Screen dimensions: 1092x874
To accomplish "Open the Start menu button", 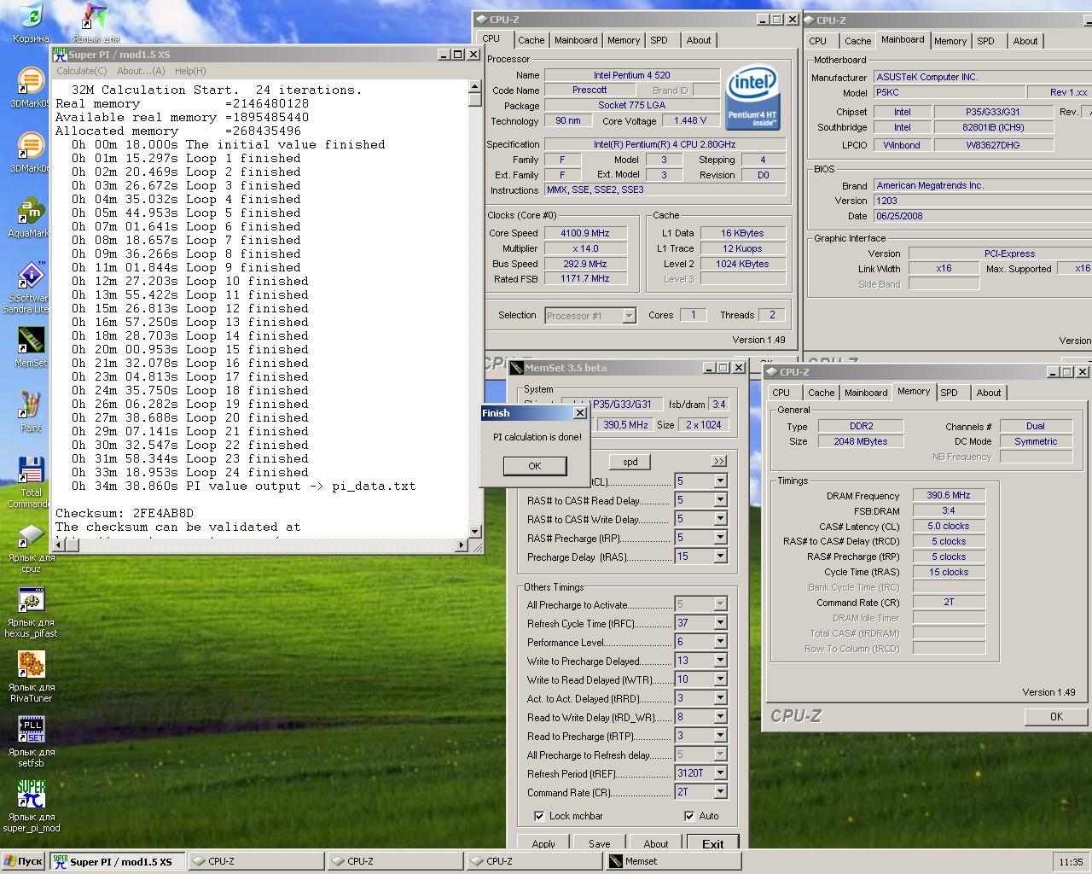I will [x=23, y=861].
